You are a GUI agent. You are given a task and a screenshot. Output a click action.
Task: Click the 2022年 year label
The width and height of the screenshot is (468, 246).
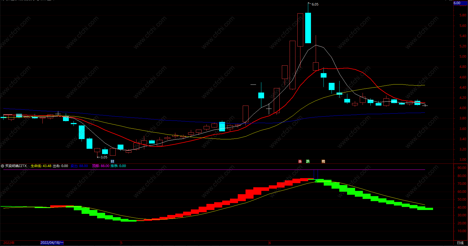pos(9,243)
